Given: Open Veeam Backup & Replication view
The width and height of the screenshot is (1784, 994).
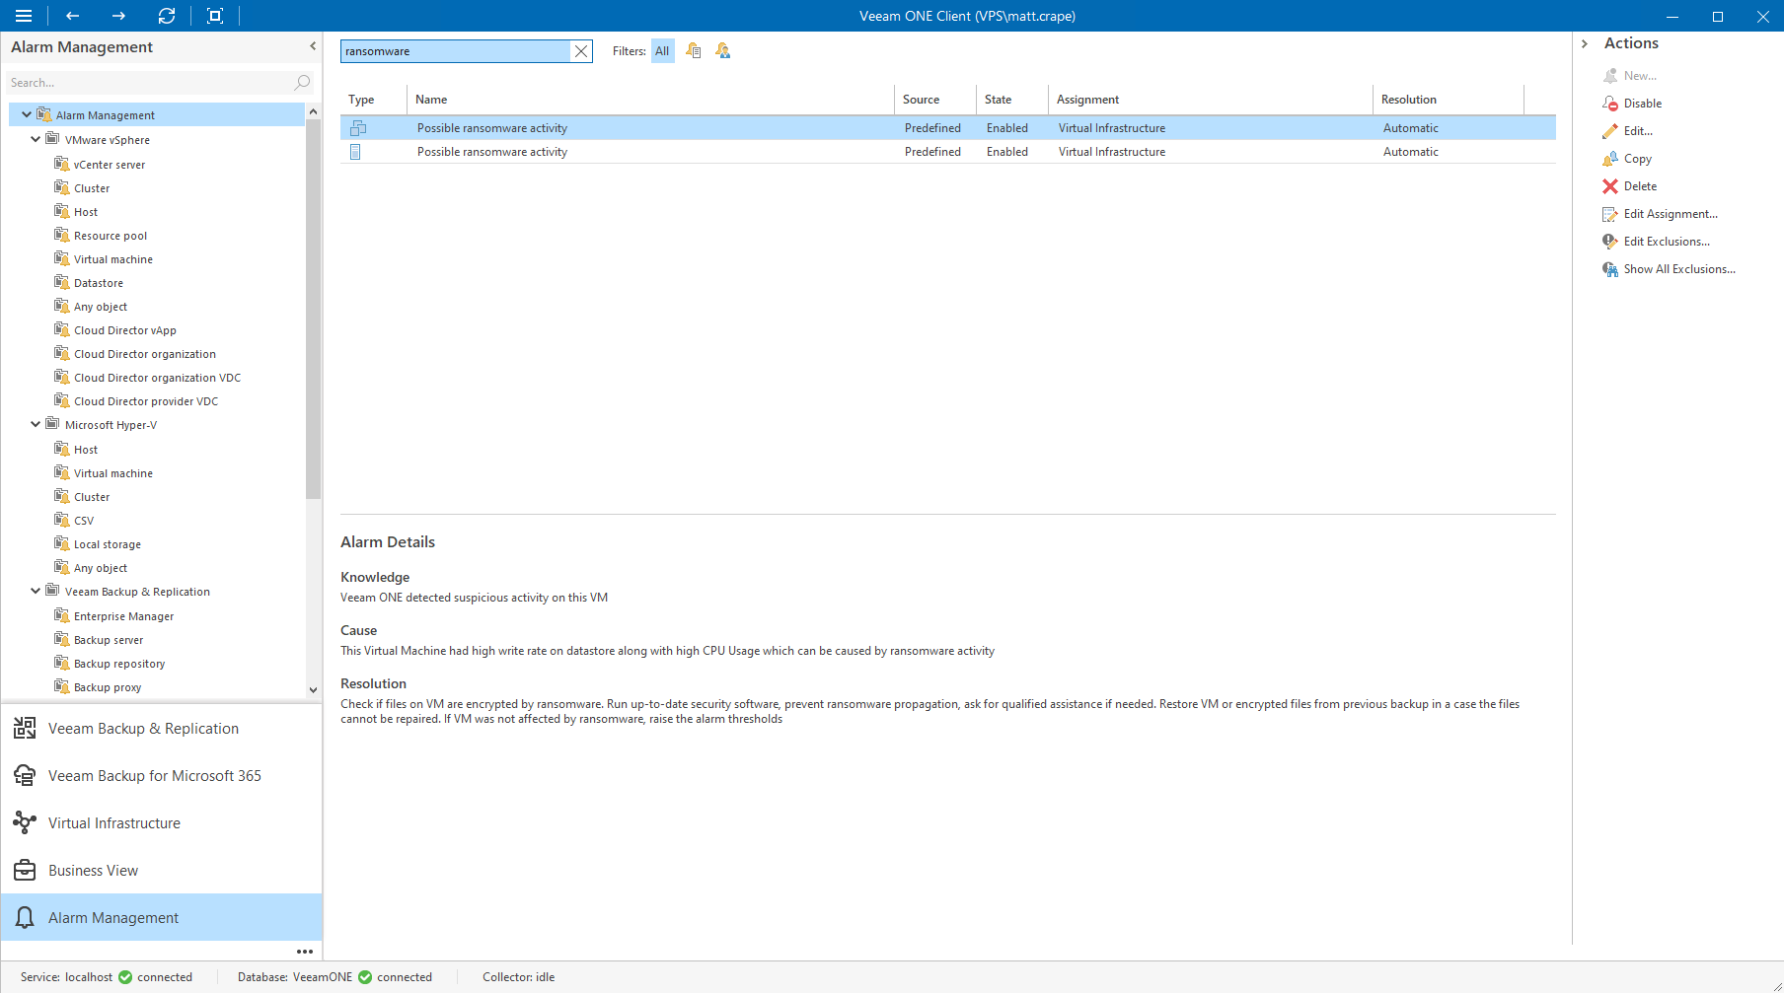Looking at the screenshot, I should pos(162,729).
